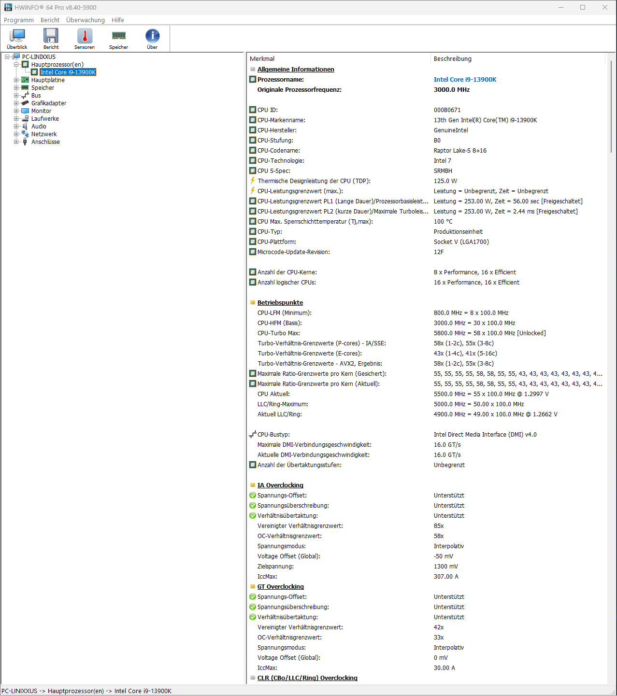The height and width of the screenshot is (696, 617).
Task: Click the blue Intel Core i9-13900K processor name
Action: 465,79
